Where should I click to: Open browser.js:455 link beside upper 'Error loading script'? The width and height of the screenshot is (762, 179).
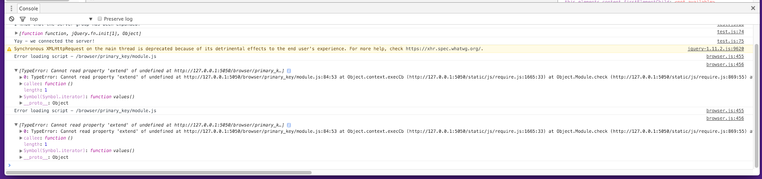click(x=725, y=57)
